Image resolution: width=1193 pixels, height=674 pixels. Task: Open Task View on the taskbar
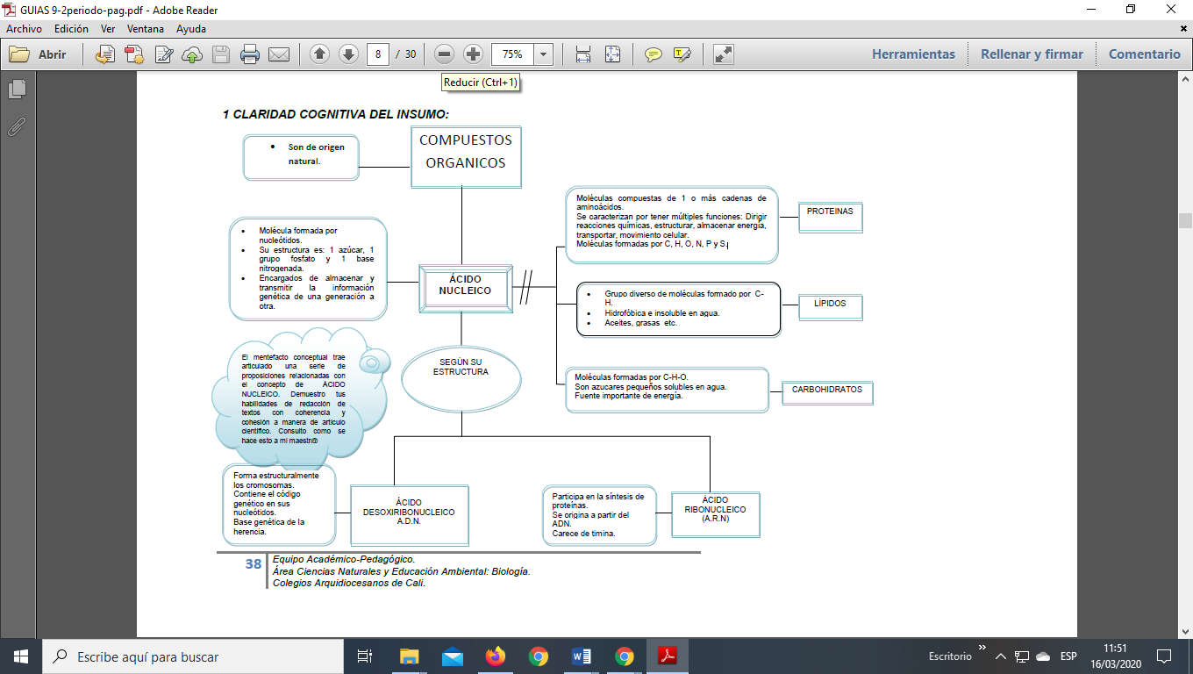[365, 656]
